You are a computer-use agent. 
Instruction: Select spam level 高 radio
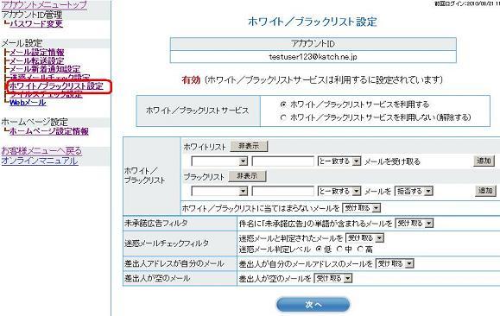[x=360, y=249]
